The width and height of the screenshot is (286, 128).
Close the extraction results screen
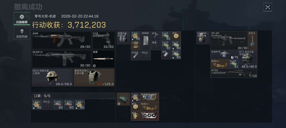(267, 7)
